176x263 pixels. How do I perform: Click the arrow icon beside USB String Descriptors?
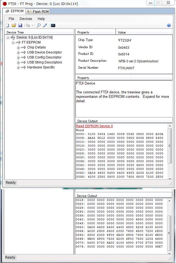24,62
